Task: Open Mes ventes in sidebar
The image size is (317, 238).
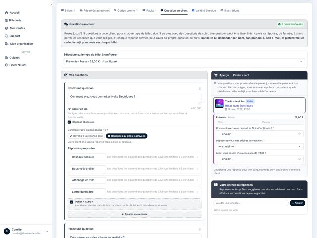Action: pyautogui.click(x=17, y=28)
